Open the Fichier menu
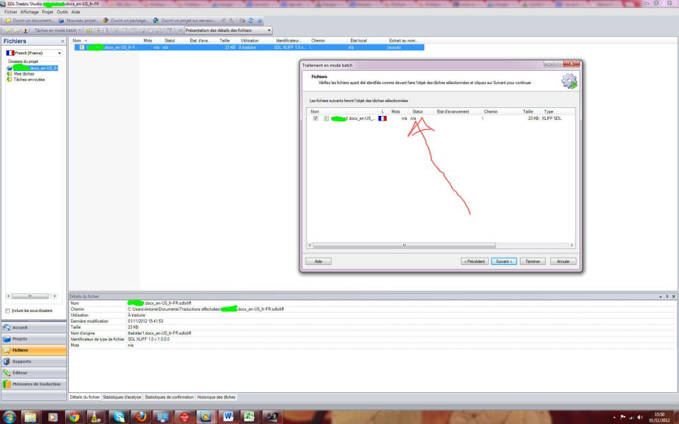Viewport: 679px width, 424px height. click(x=11, y=12)
